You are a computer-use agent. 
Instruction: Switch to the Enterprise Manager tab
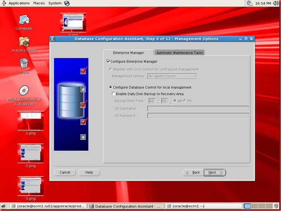coord(128,53)
